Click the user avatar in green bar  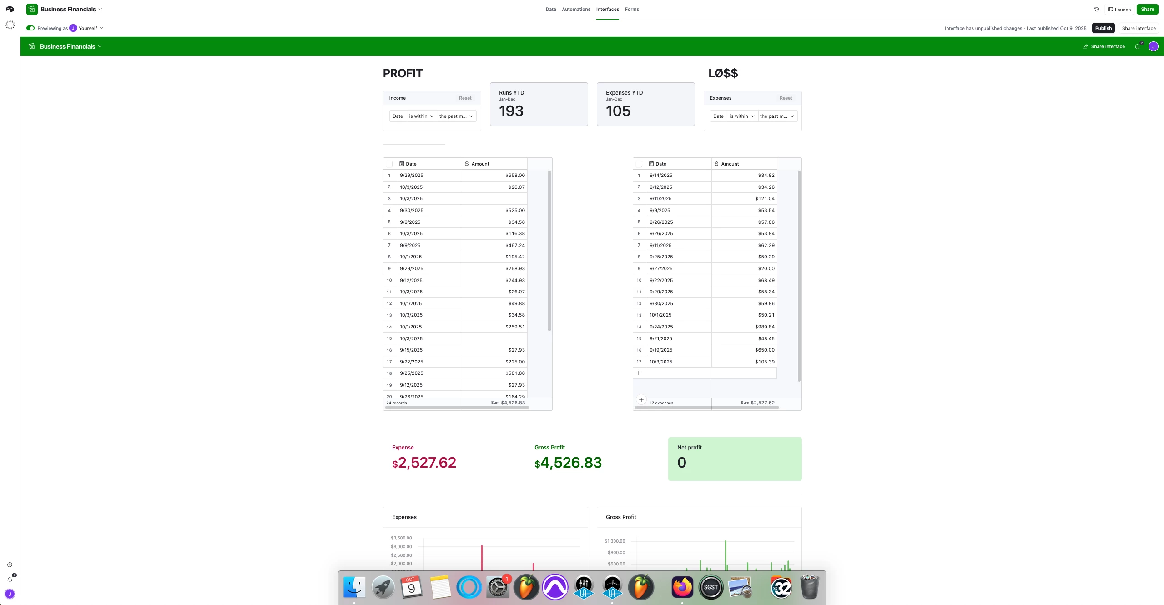pyautogui.click(x=1153, y=46)
